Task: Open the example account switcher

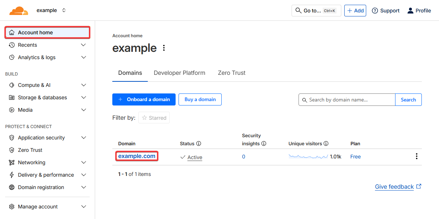Action: [51, 11]
